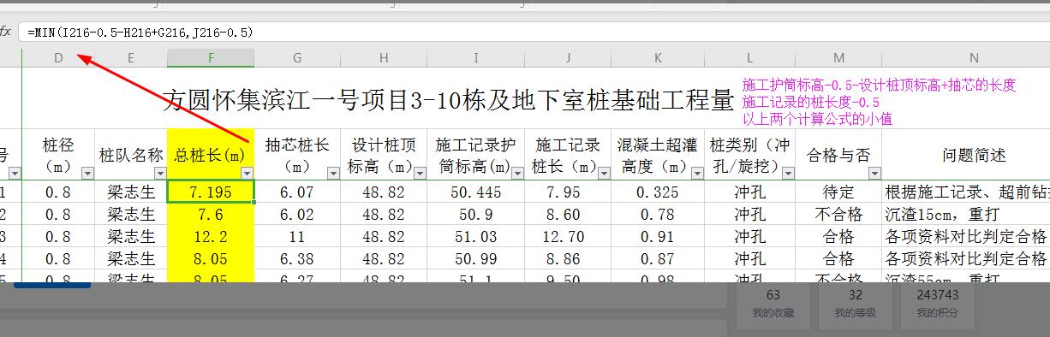The image size is (1050, 337).
Task: Click the fx insert function icon
Action: [x=6, y=32]
